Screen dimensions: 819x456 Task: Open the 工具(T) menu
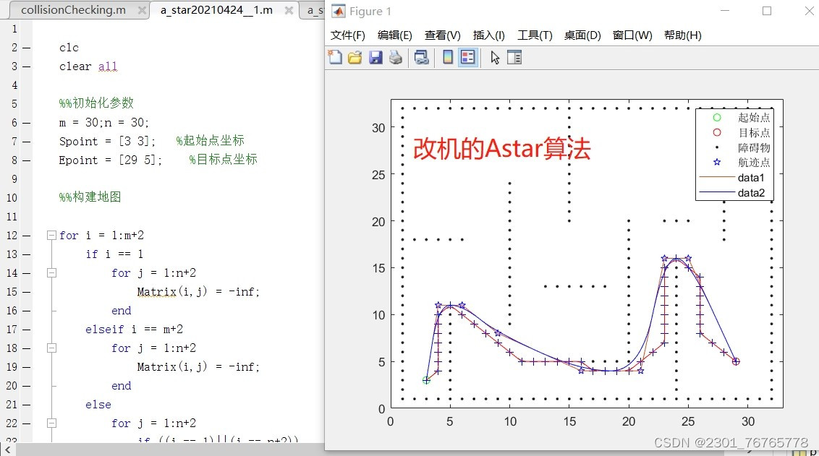pyautogui.click(x=535, y=35)
